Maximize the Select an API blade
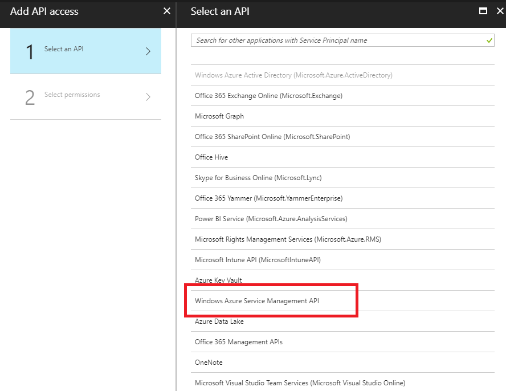506x391 pixels. click(x=483, y=11)
